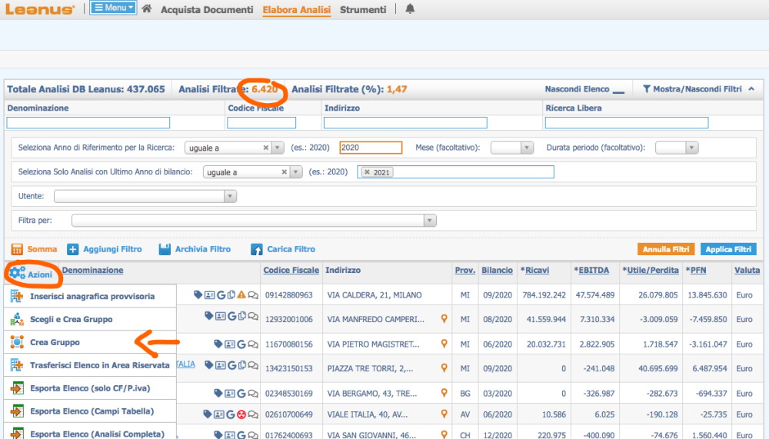The image size is (769, 439).
Task: Open ID card icon in row 12932001006
Action: (x=220, y=316)
